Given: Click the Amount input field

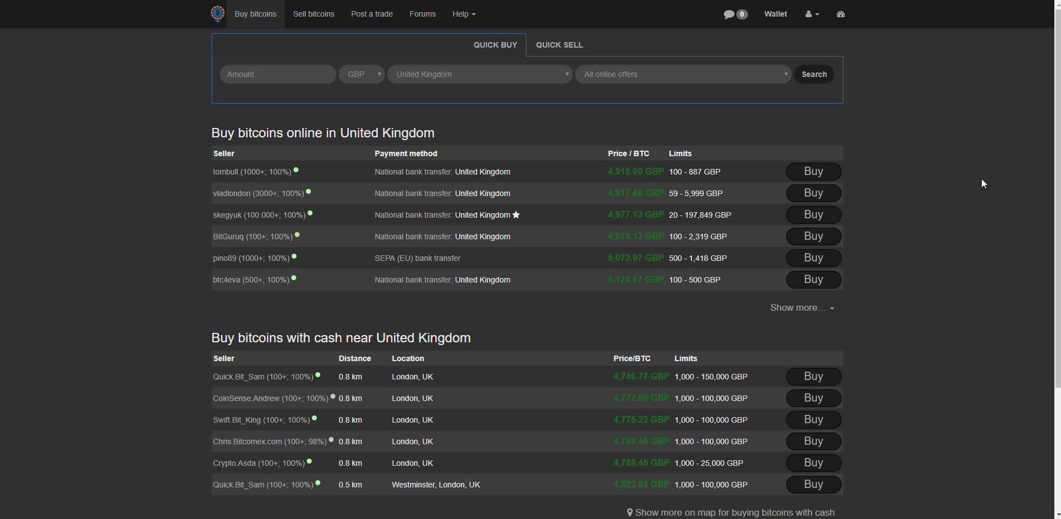Looking at the screenshot, I should [x=278, y=74].
